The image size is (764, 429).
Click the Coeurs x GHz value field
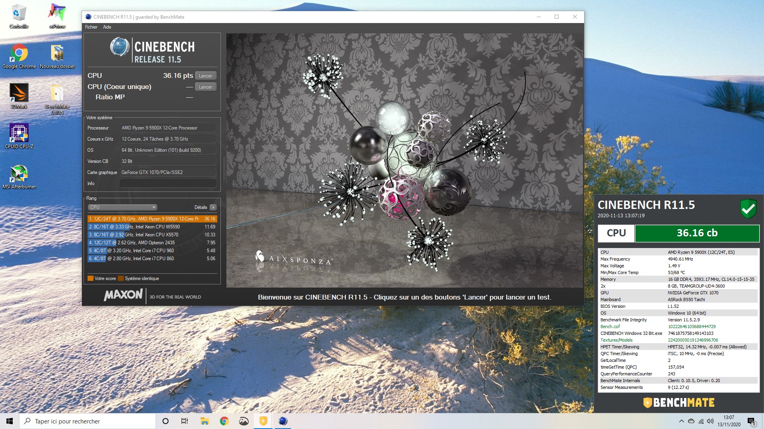point(168,139)
